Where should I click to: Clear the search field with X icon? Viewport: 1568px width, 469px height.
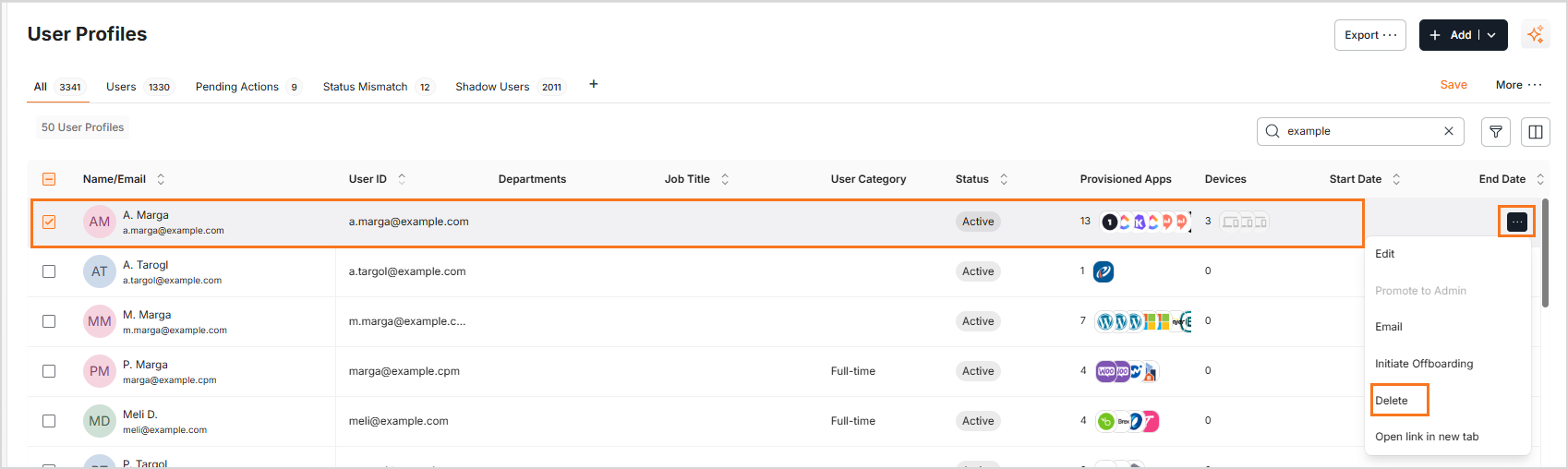pyautogui.click(x=1448, y=131)
